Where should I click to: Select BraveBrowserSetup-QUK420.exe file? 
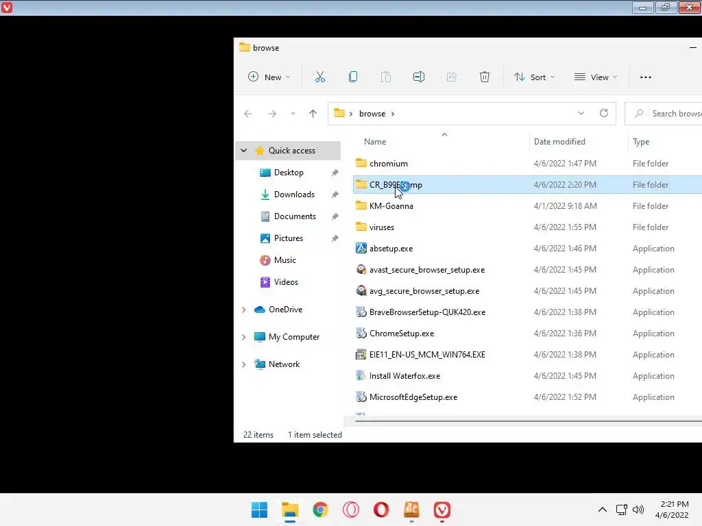pyautogui.click(x=427, y=312)
